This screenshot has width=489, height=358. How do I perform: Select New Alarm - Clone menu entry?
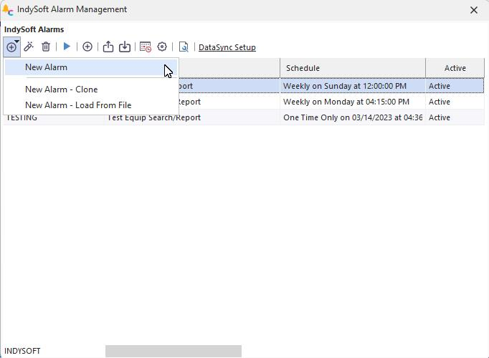point(61,89)
